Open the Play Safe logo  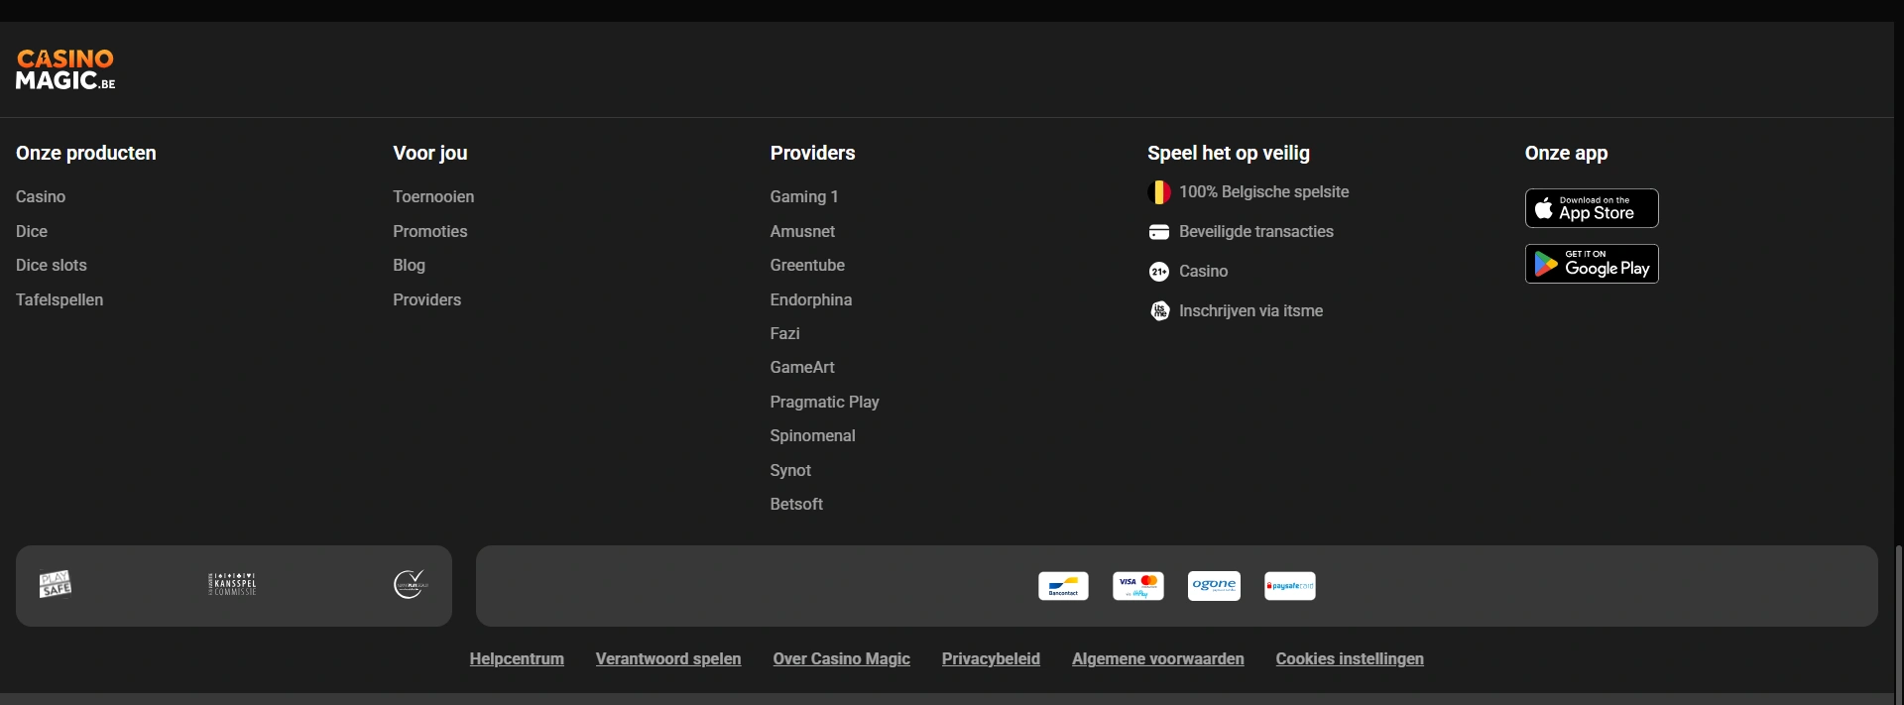pyautogui.click(x=56, y=585)
